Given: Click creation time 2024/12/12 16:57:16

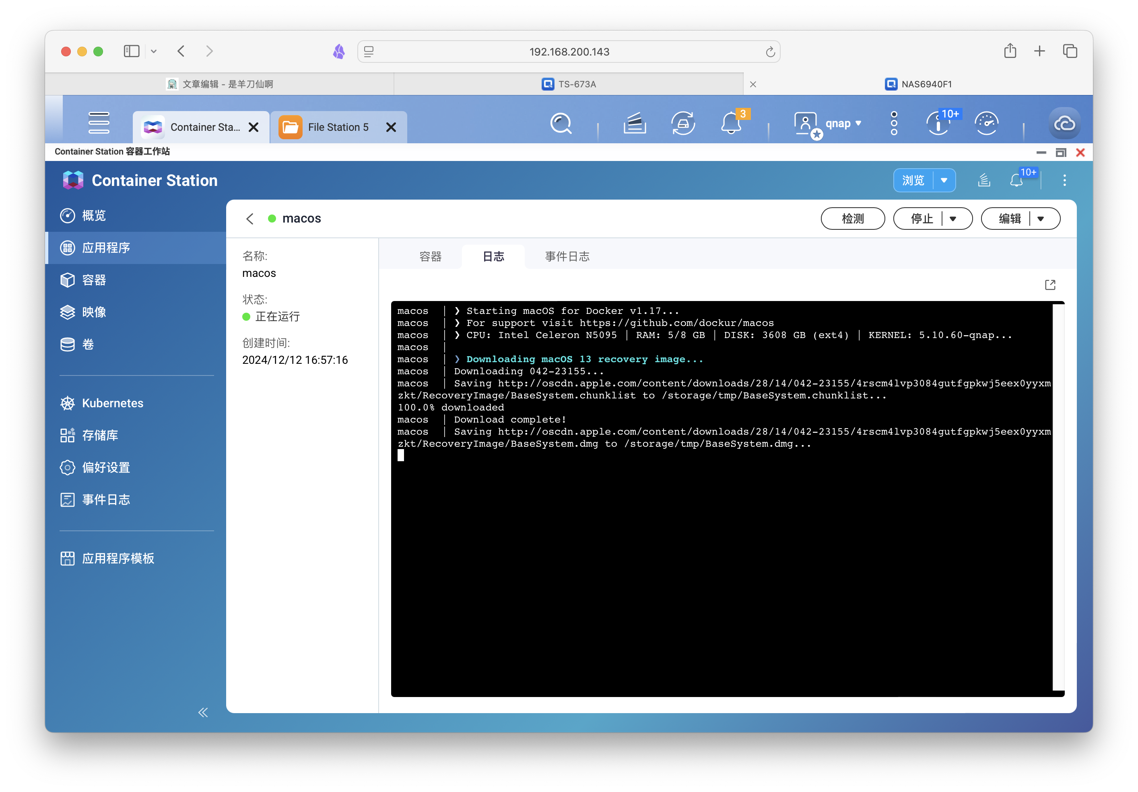Looking at the screenshot, I should [x=295, y=360].
